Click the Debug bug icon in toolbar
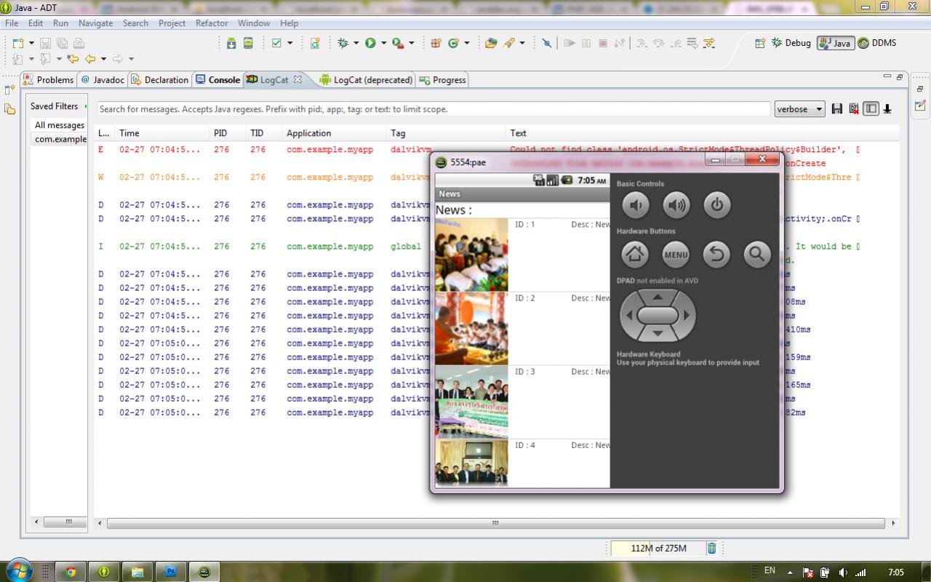 click(343, 44)
